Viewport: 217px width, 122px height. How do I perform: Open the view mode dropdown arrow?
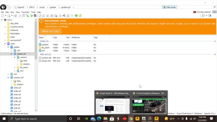coord(206,16)
